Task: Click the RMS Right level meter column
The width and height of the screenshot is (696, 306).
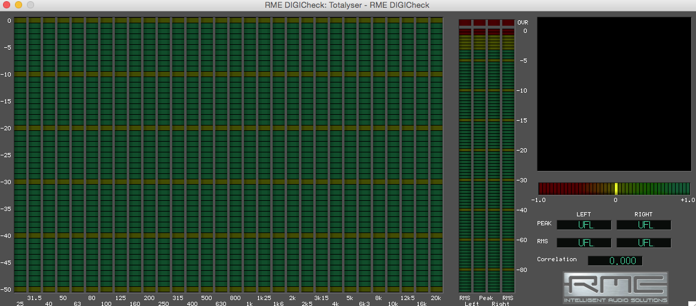Action: [x=508, y=155]
